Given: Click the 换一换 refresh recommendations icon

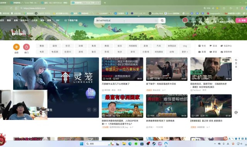Looking at the screenshot, I should pyautogui.click(x=236, y=63).
